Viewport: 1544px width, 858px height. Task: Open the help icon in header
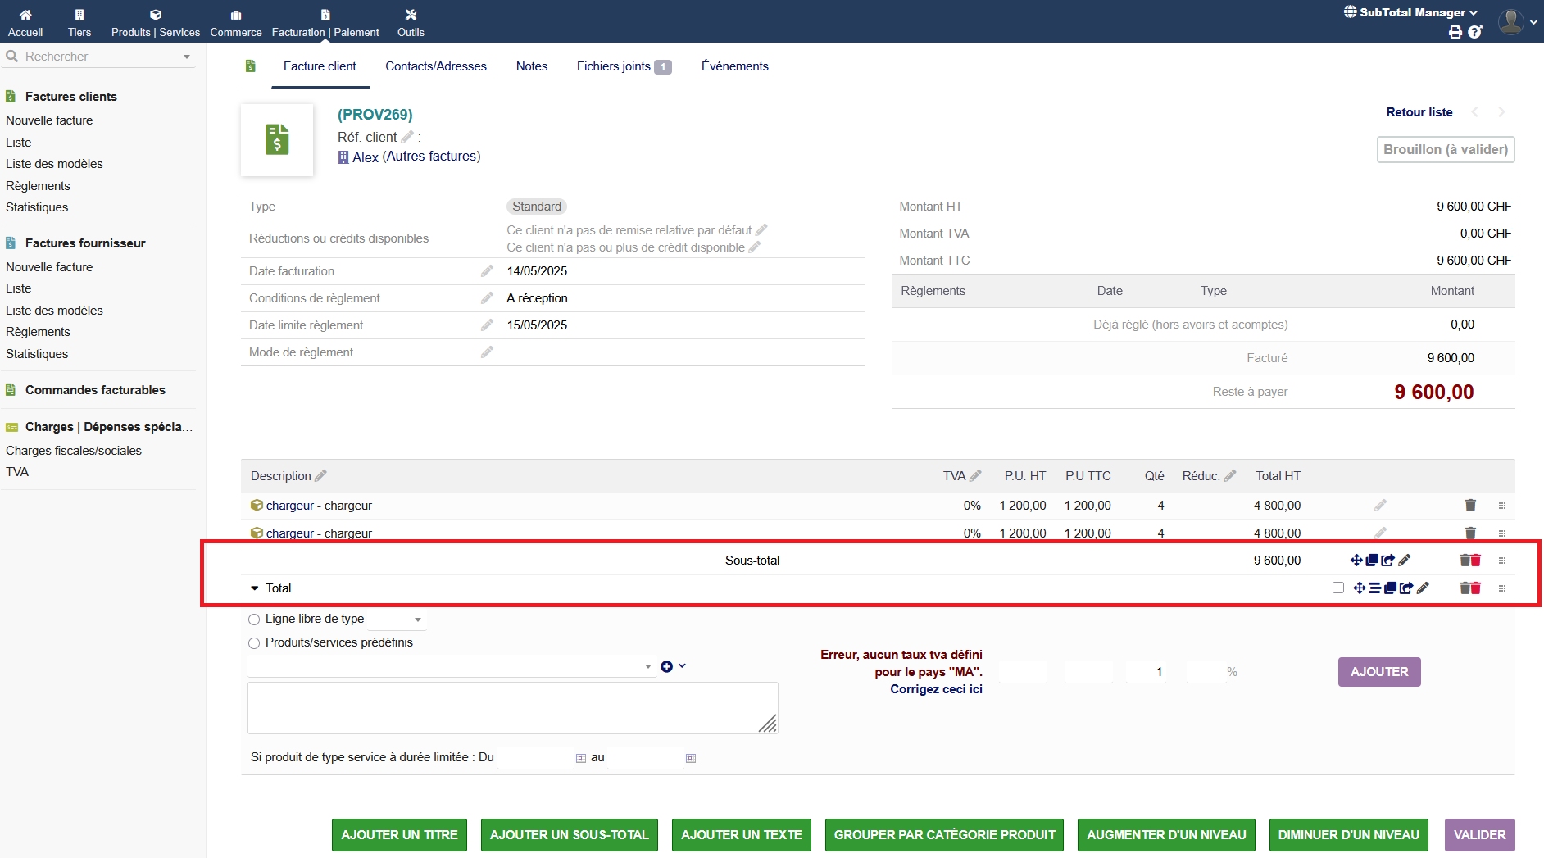pos(1475,32)
